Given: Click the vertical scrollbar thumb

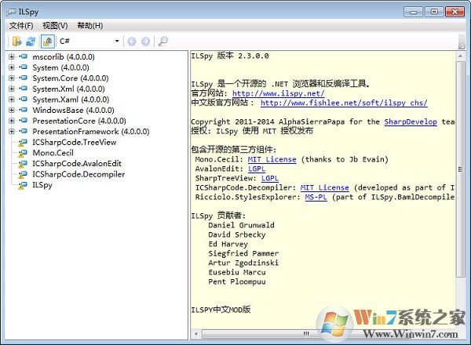Looking at the screenshot, I should (460, 169).
